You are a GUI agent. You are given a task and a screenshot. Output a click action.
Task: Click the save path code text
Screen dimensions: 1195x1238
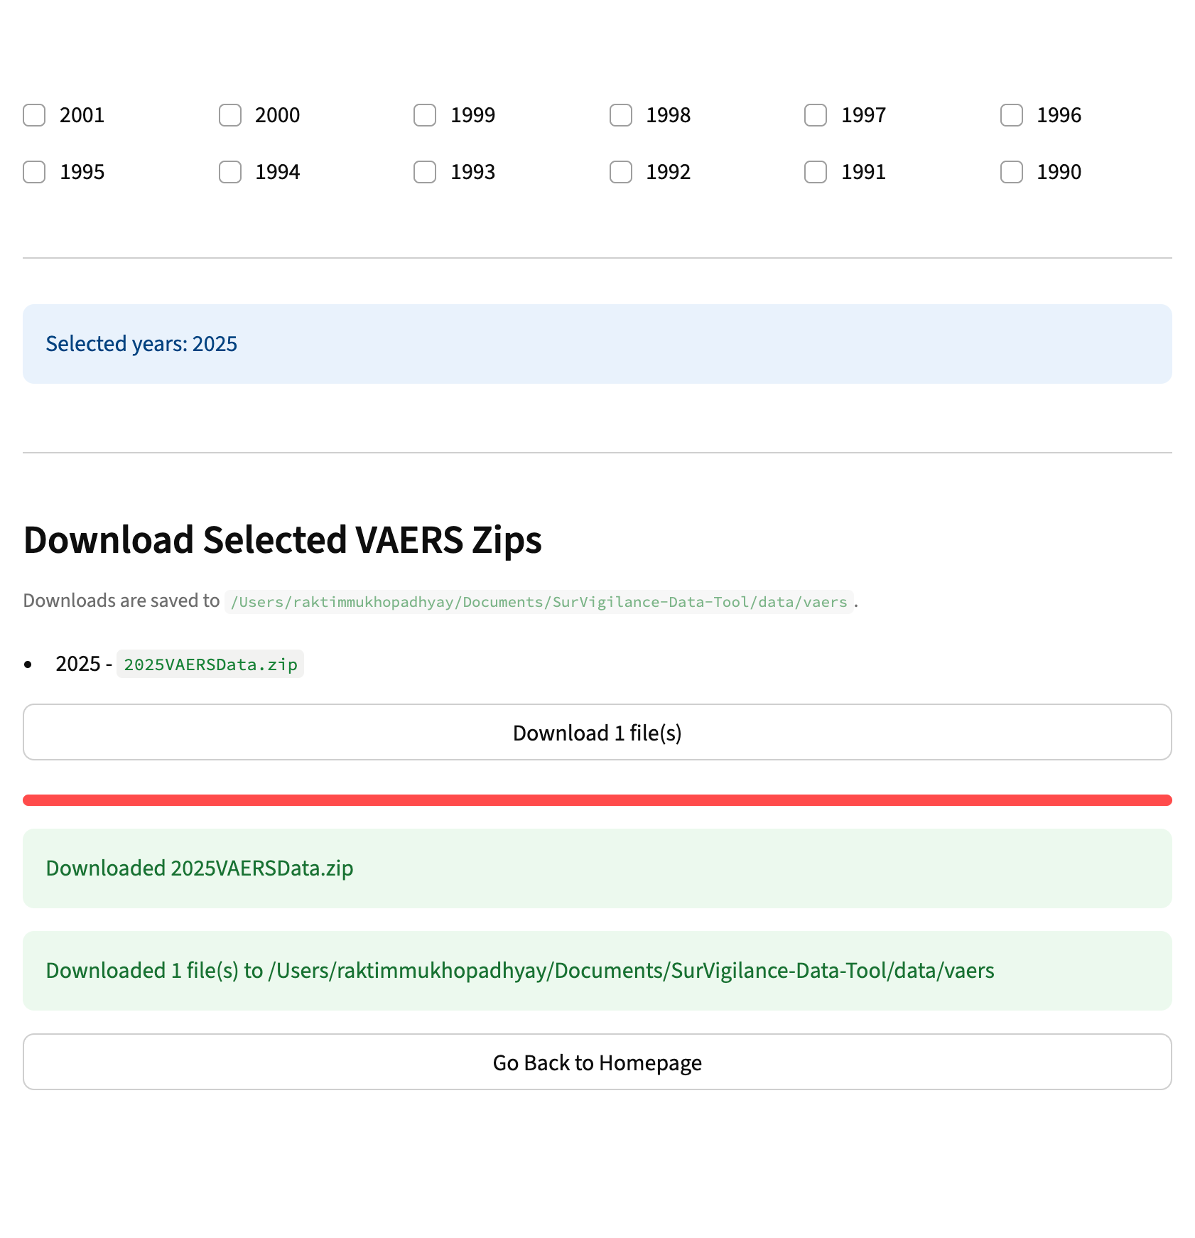(x=539, y=602)
